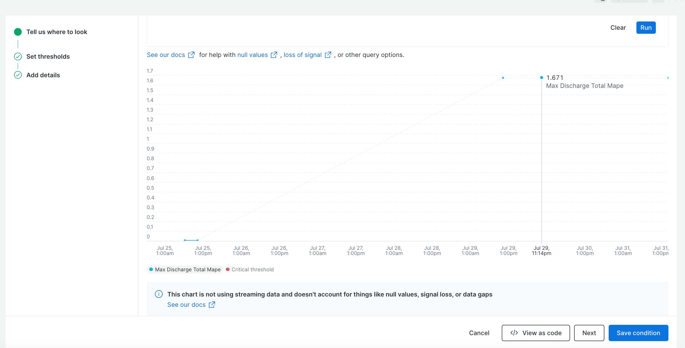Click the 'Jul 30, 1:00pm' x-axis label

click(x=585, y=251)
